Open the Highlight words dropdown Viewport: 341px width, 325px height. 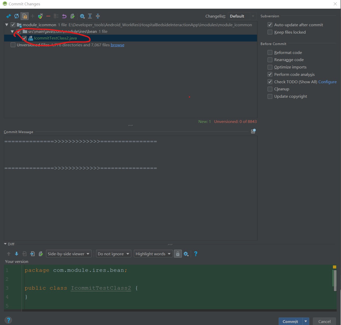[x=153, y=254]
